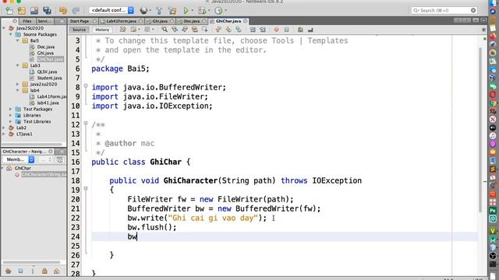This screenshot has height=280, width=499.
Task: Select QLSV.java in project tree
Action: [47, 72]
